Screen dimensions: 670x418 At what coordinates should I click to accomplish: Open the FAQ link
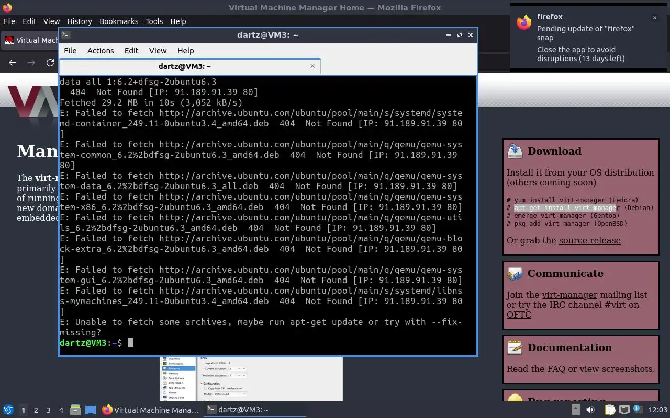pyautogui.click(x=556, y=369)
